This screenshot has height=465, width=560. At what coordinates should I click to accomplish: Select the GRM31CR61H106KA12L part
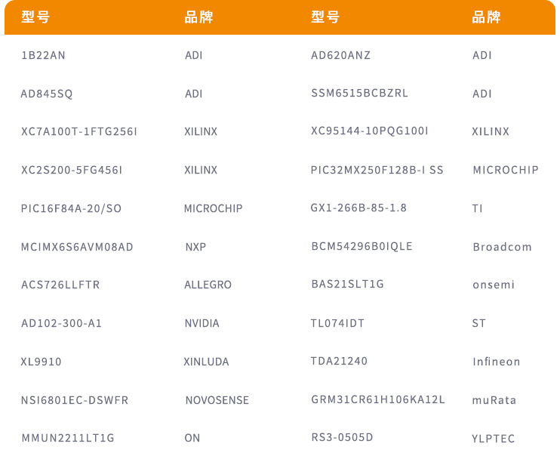(x=378, y=399)
